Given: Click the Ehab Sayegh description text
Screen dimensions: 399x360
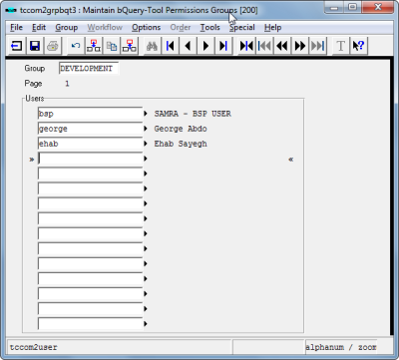Looking at the screenshot, I should (x=181, y=144).
